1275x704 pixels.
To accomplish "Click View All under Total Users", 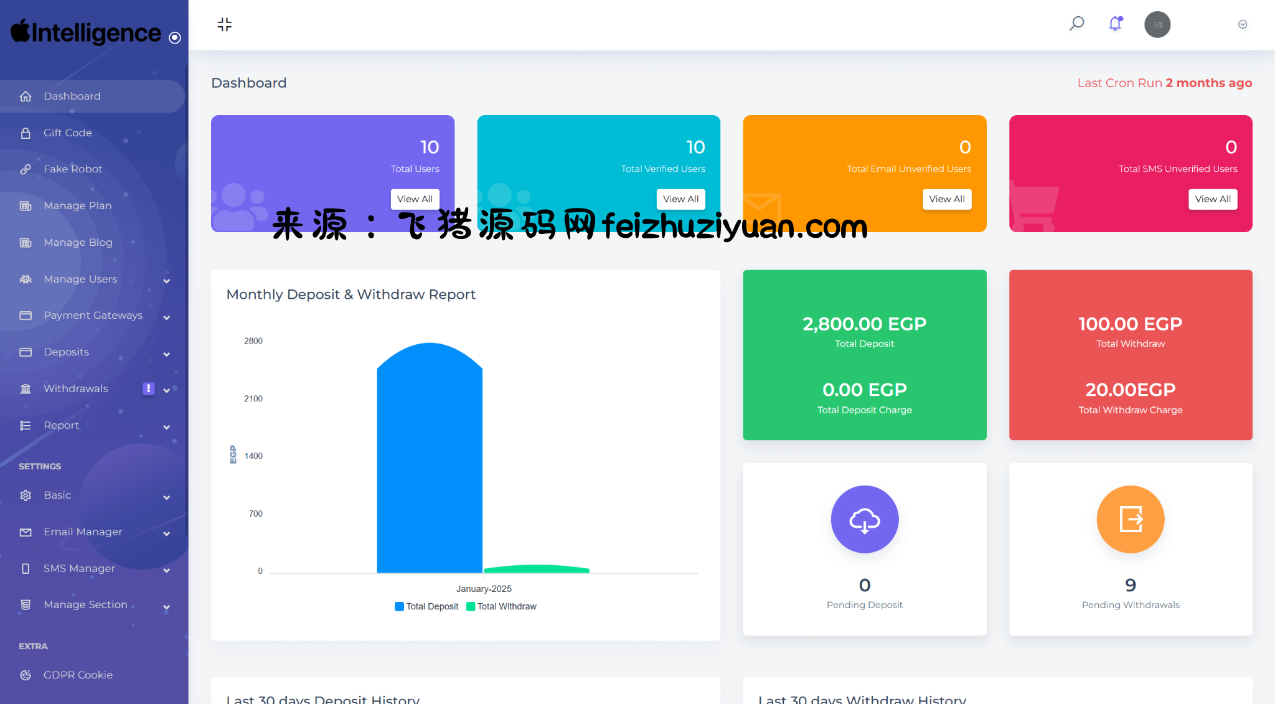I will point(415,199).
